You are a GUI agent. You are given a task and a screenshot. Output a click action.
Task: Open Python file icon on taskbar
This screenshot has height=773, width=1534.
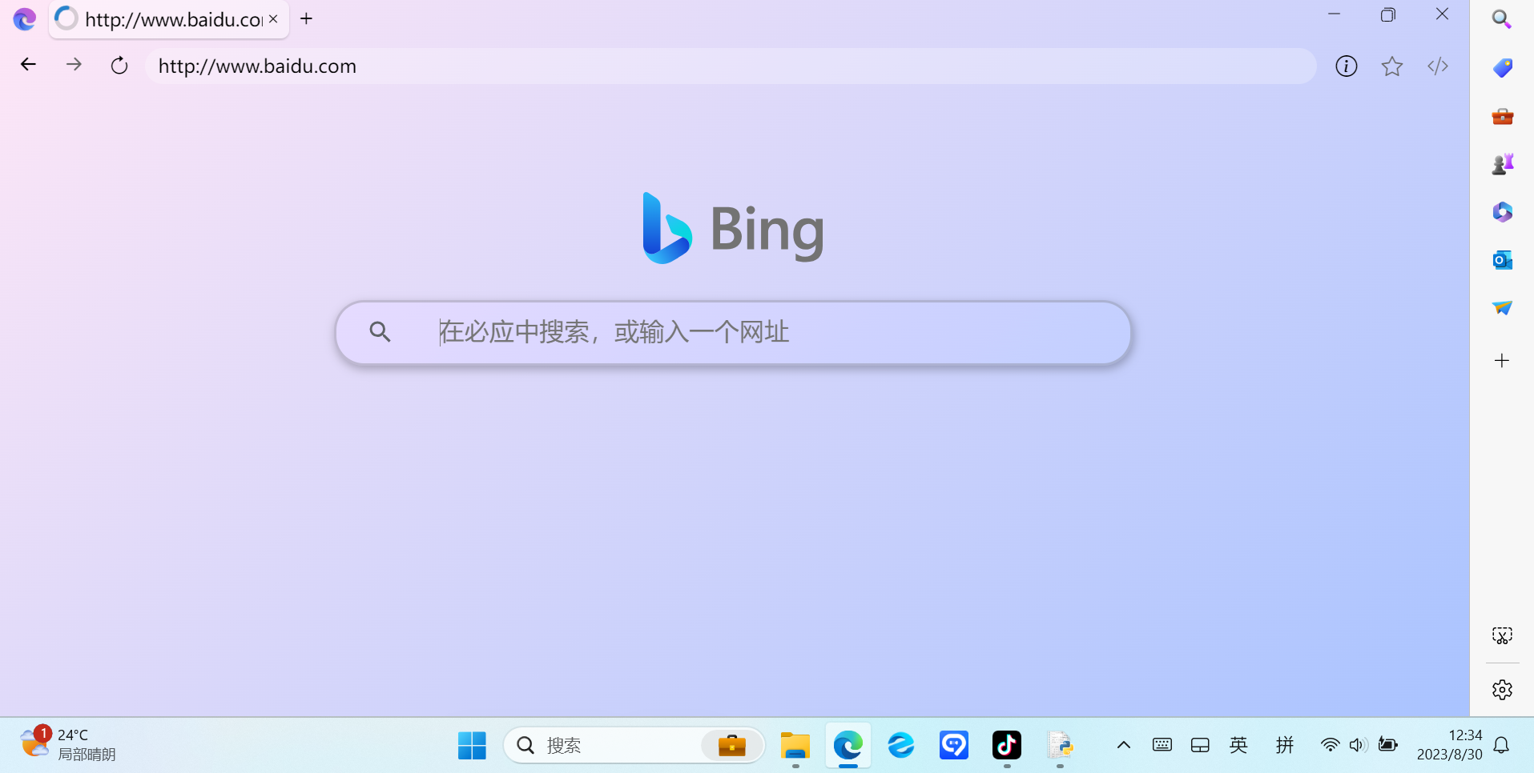point(1060,746)
